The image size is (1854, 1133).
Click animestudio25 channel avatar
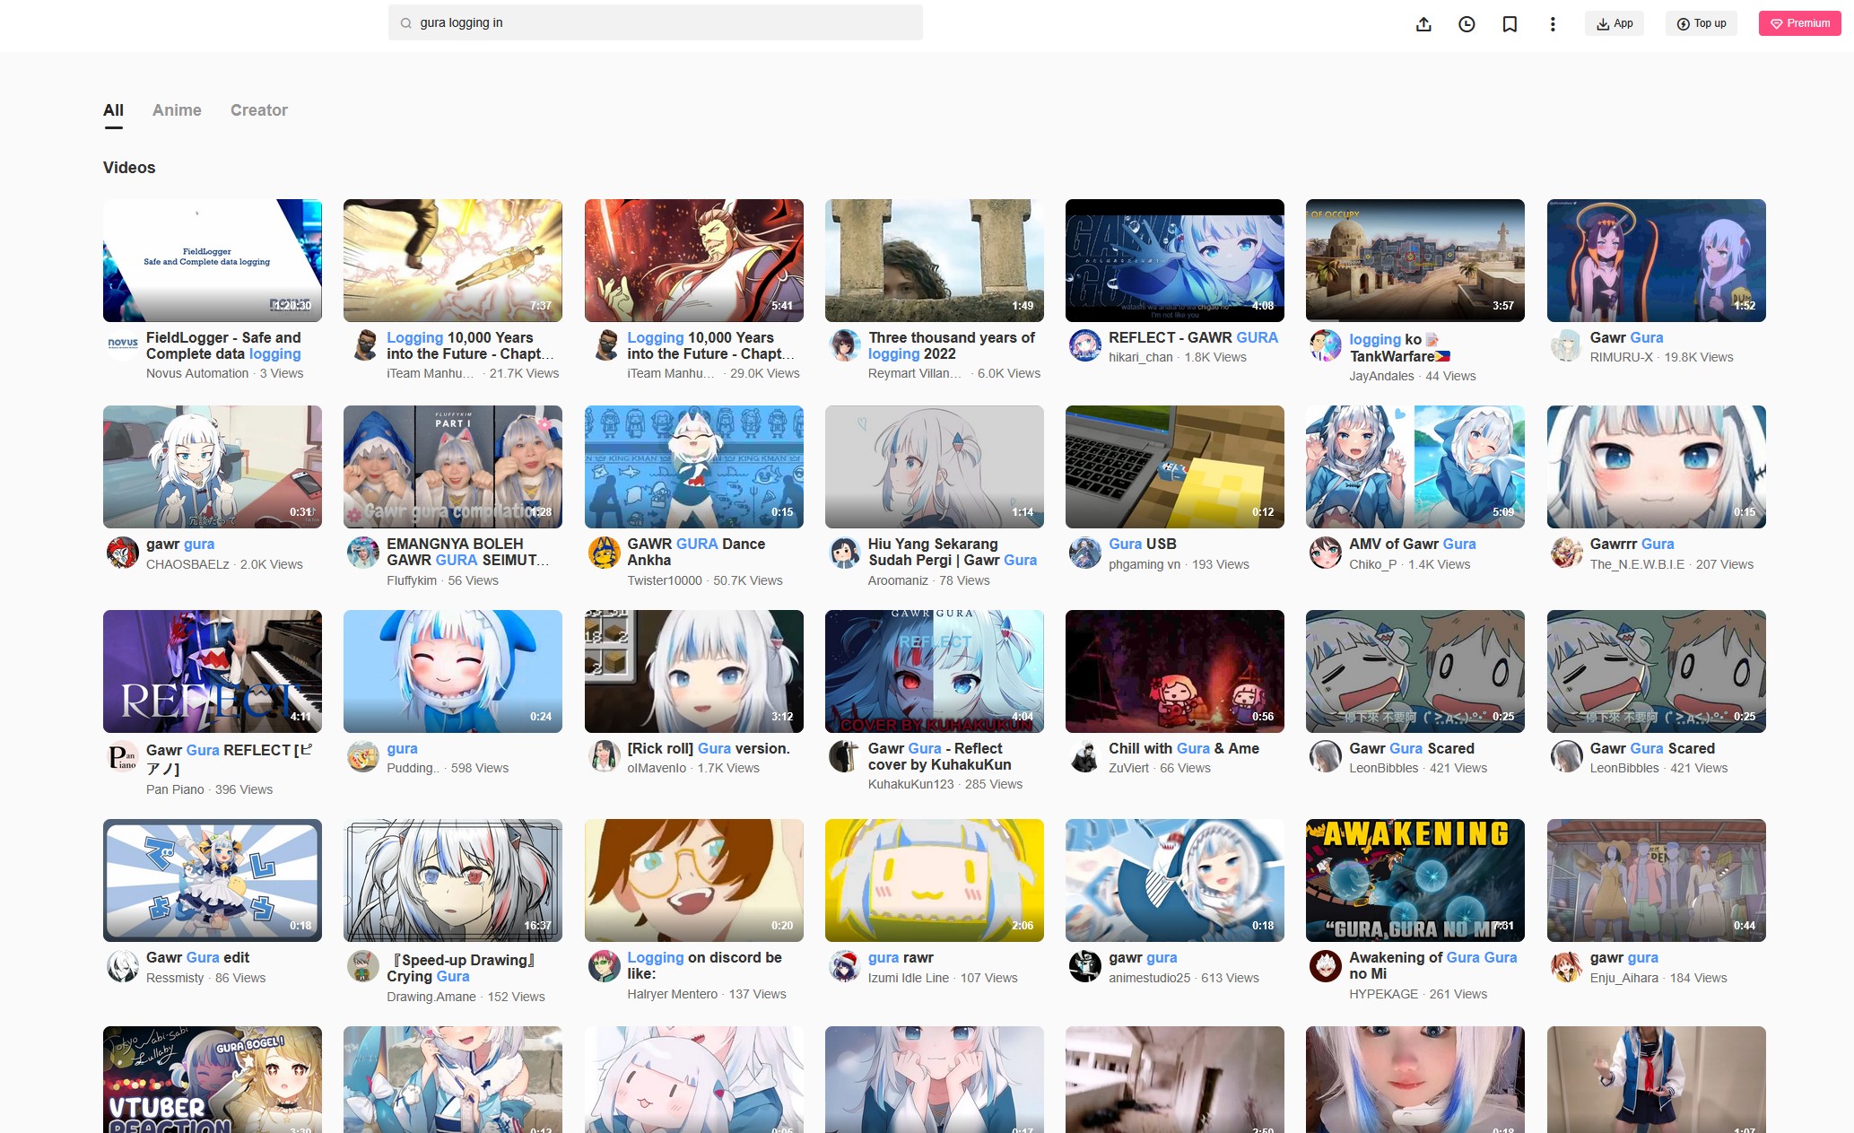tap(1085, 965)
